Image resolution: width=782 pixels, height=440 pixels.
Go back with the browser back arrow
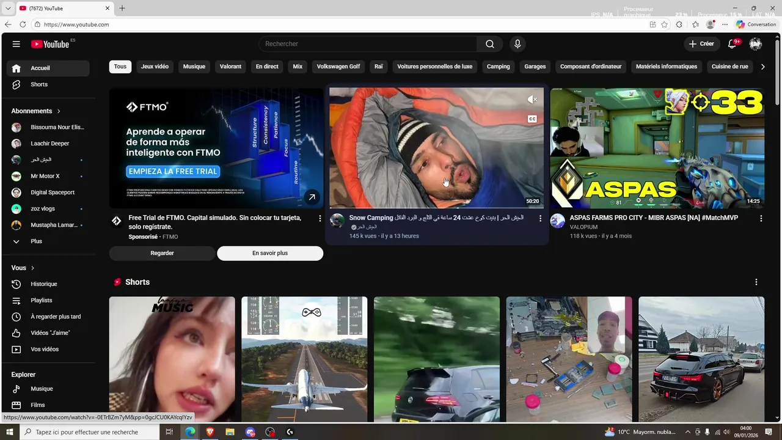coord(8,24)
